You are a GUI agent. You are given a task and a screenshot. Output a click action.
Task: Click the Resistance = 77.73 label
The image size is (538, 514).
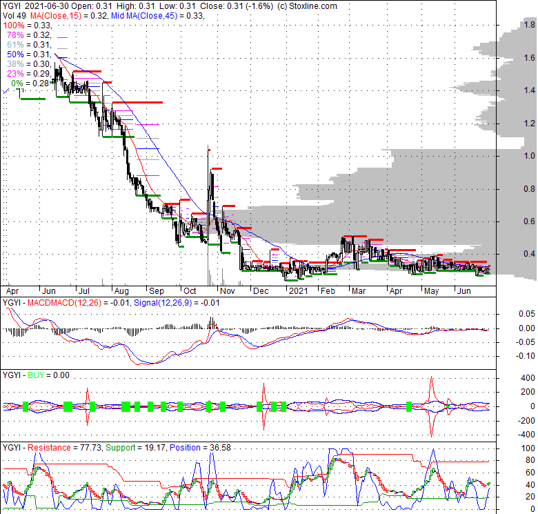[64, 448]
